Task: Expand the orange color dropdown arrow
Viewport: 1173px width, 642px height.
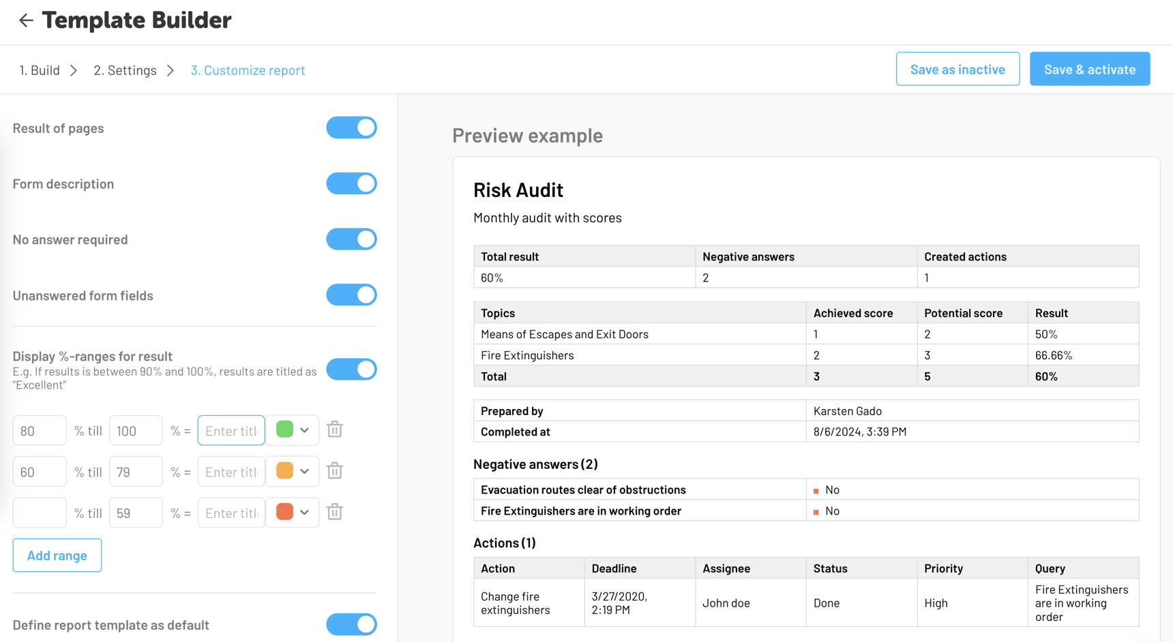Action: tap(305, 472)
